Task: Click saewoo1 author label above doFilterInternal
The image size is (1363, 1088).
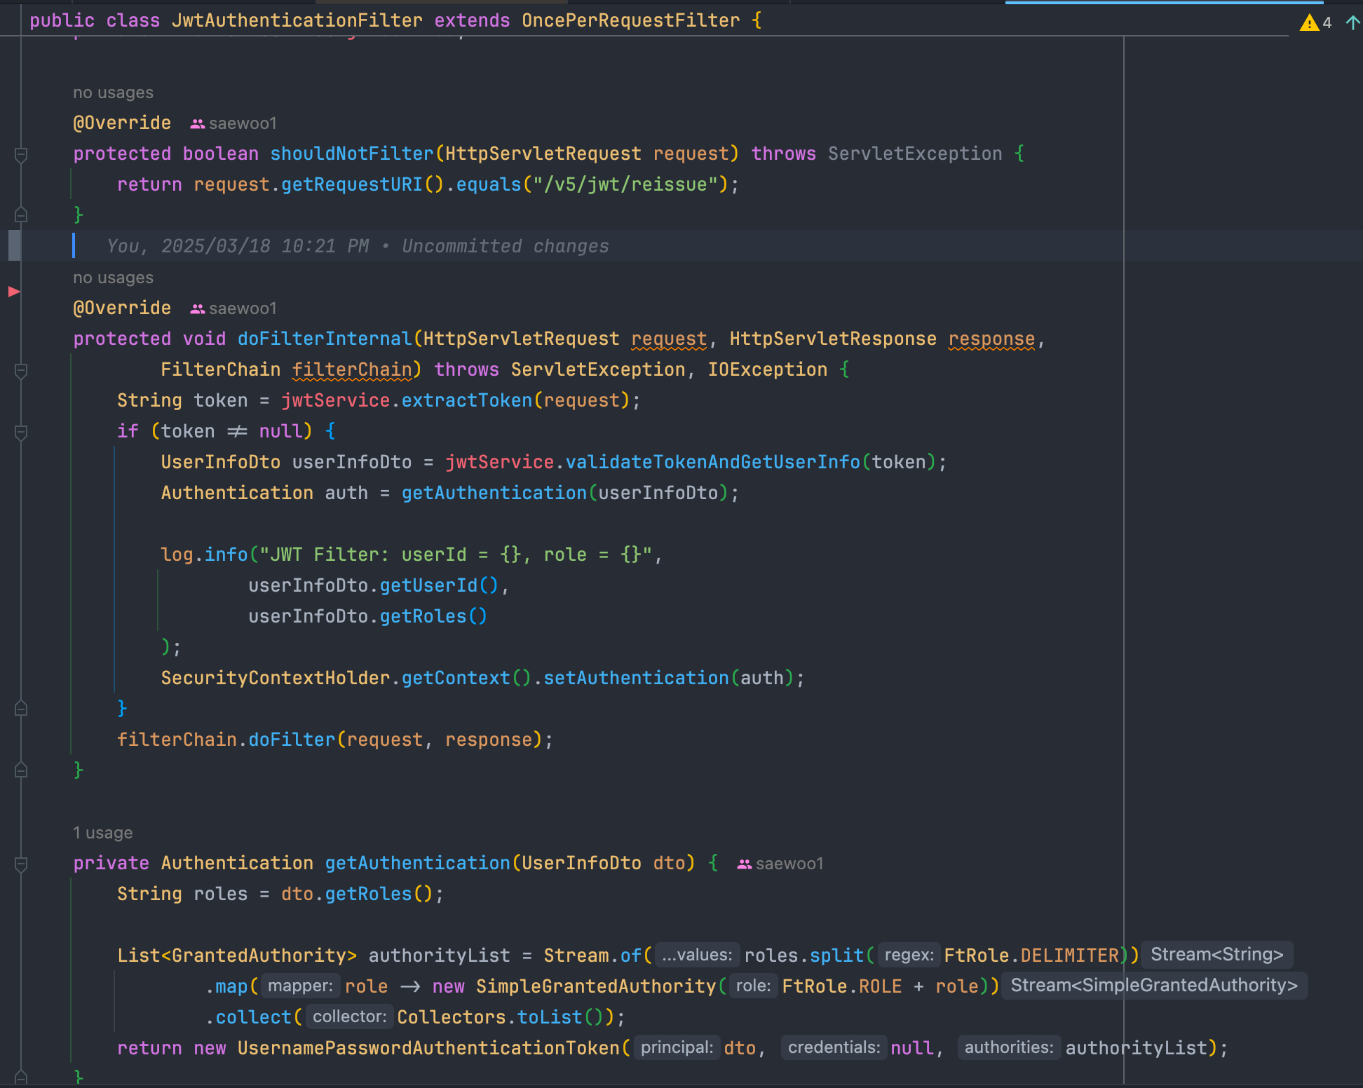Action: click(x=243, y=308)
